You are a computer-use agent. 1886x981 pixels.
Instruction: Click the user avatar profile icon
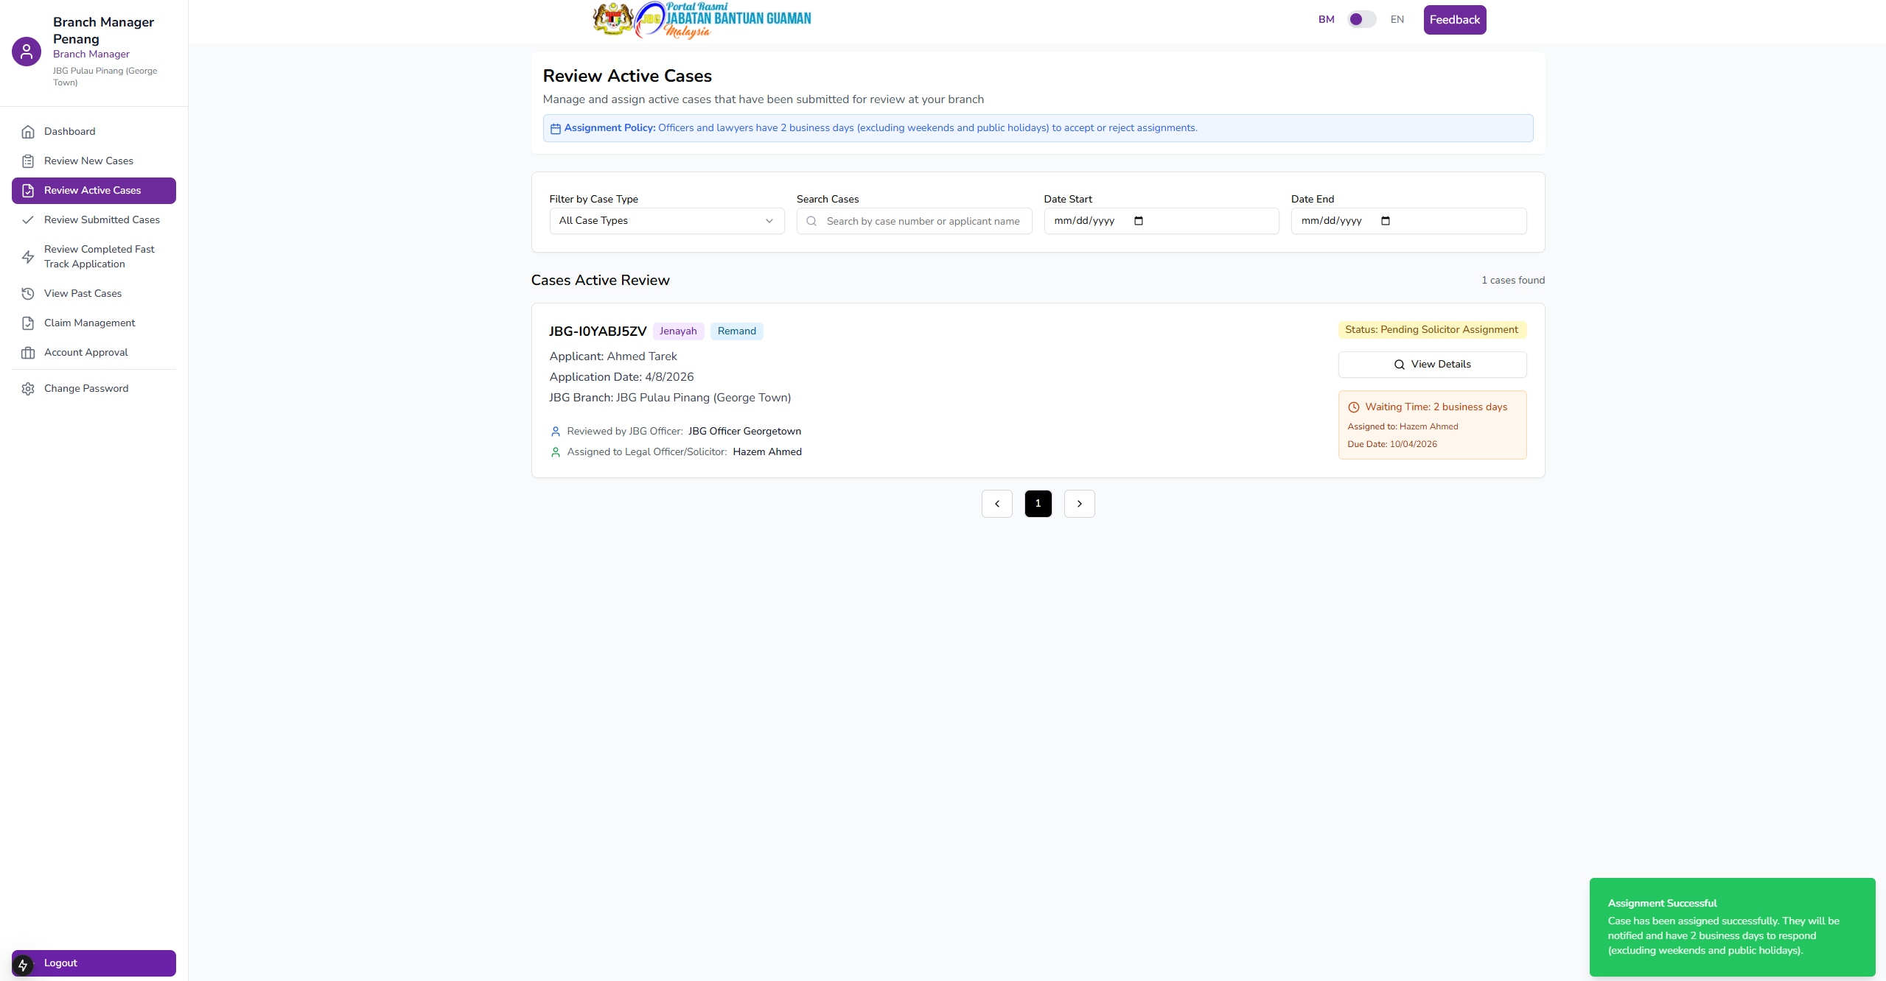[x=27, y=52]
